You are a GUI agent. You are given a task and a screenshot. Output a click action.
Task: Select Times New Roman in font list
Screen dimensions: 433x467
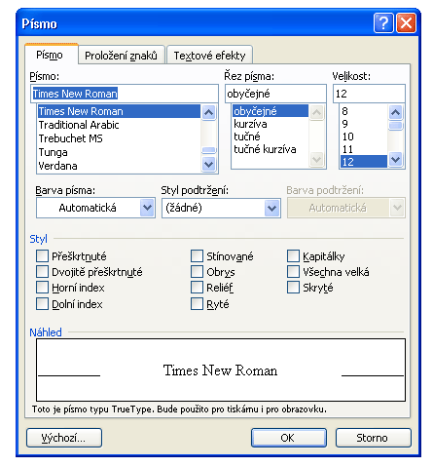(x=119, y=111)
